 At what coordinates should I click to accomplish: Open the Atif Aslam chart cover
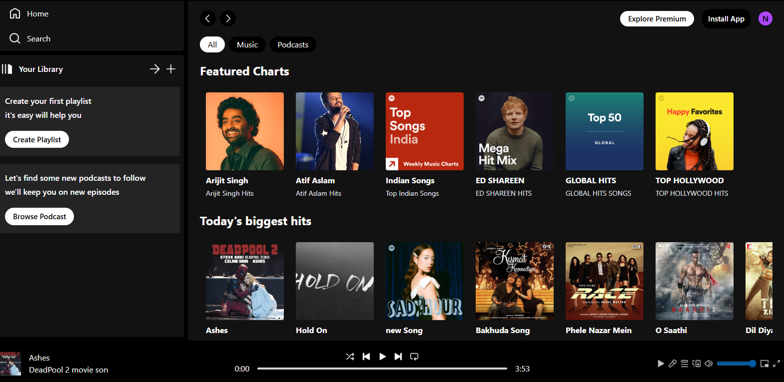(x=335, y=131)
